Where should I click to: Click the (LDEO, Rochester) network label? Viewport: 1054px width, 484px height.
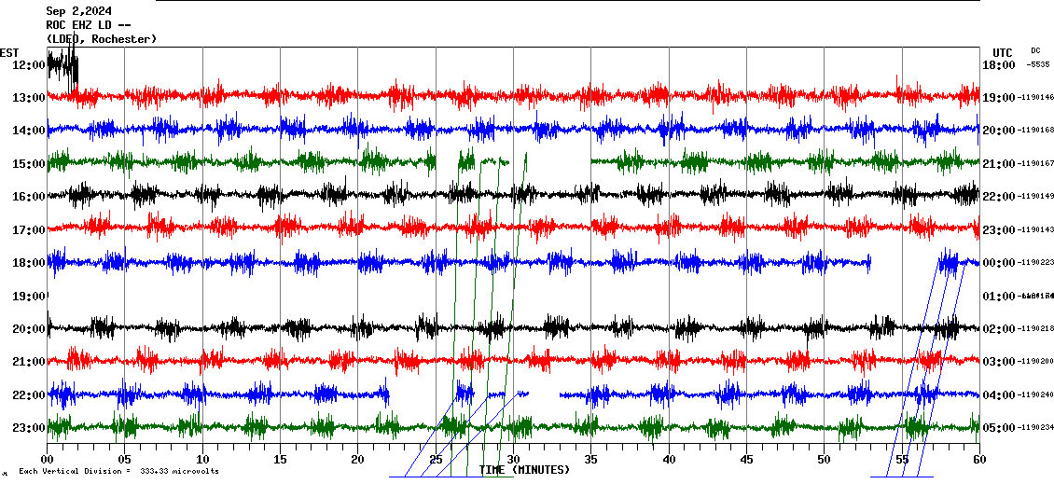102,39
